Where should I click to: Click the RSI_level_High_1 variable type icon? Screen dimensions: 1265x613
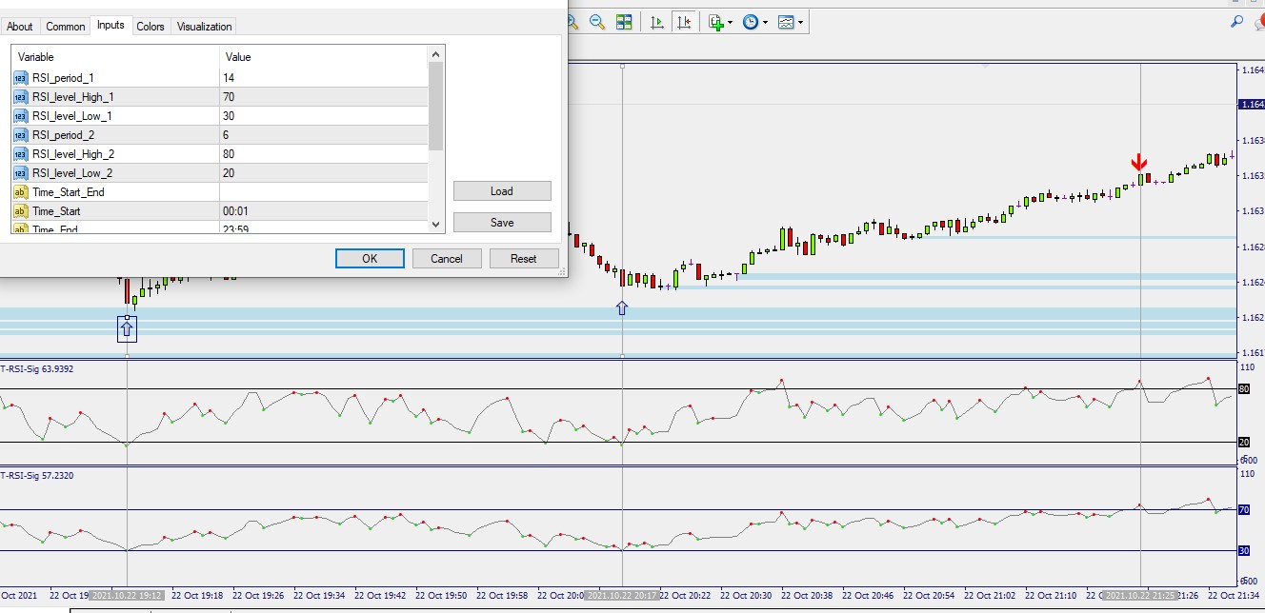20,97
